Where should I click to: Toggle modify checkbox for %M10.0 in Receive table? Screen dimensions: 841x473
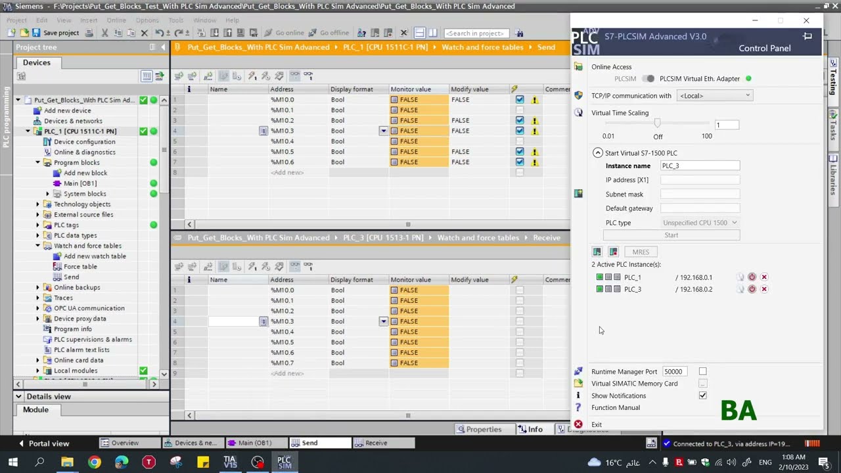point(520,290)
